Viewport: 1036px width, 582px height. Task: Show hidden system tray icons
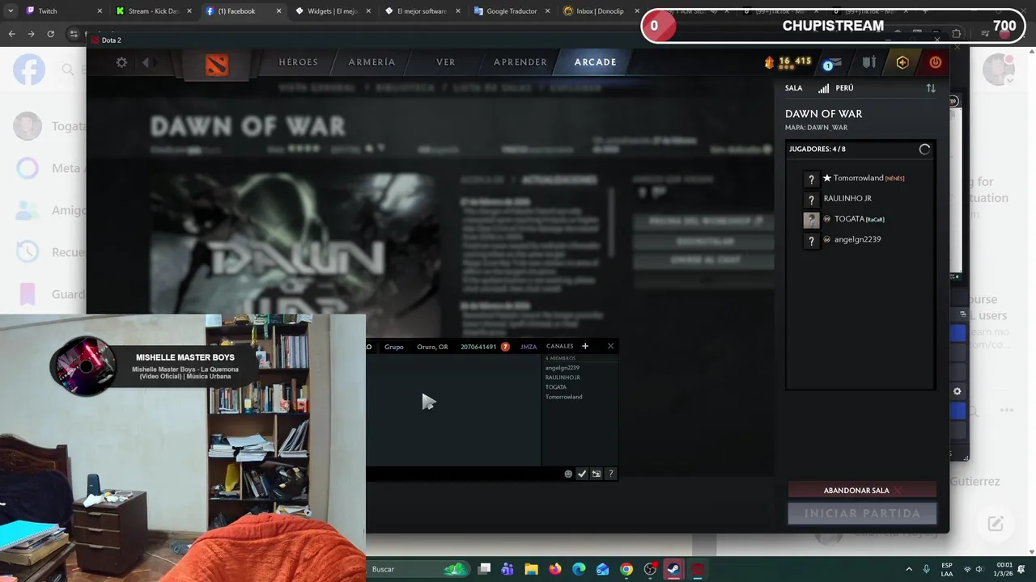tap(908, 569)
